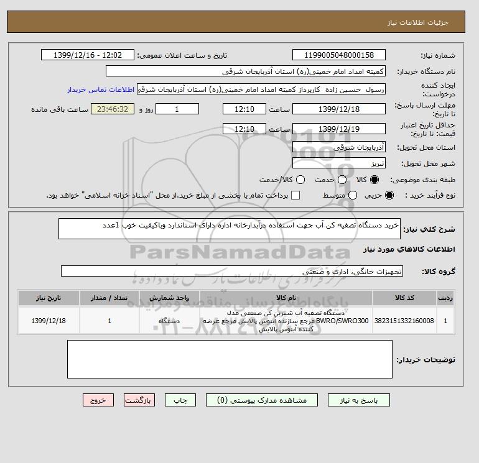Click the response deadline date 1399/12/18 field
Screen dimensions: 479x463
tap(339, 109)
